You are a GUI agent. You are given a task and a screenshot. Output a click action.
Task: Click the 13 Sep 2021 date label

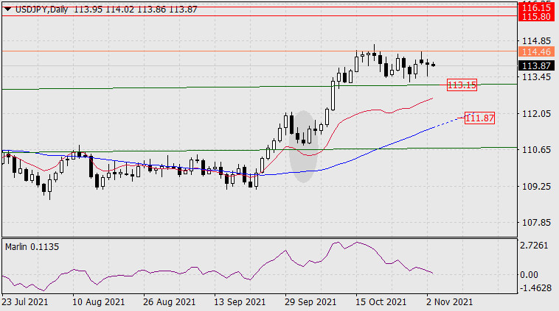[240, 302]
